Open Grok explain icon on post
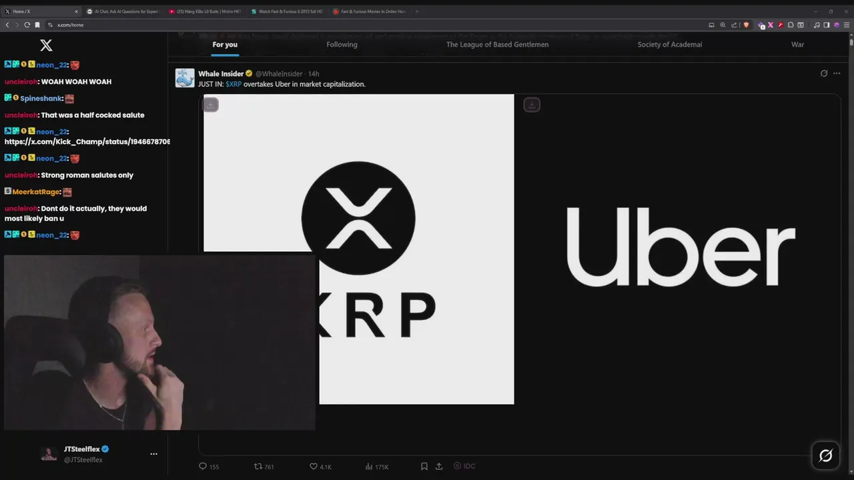Viewport: 854px width, 480px height. (824, 73)
